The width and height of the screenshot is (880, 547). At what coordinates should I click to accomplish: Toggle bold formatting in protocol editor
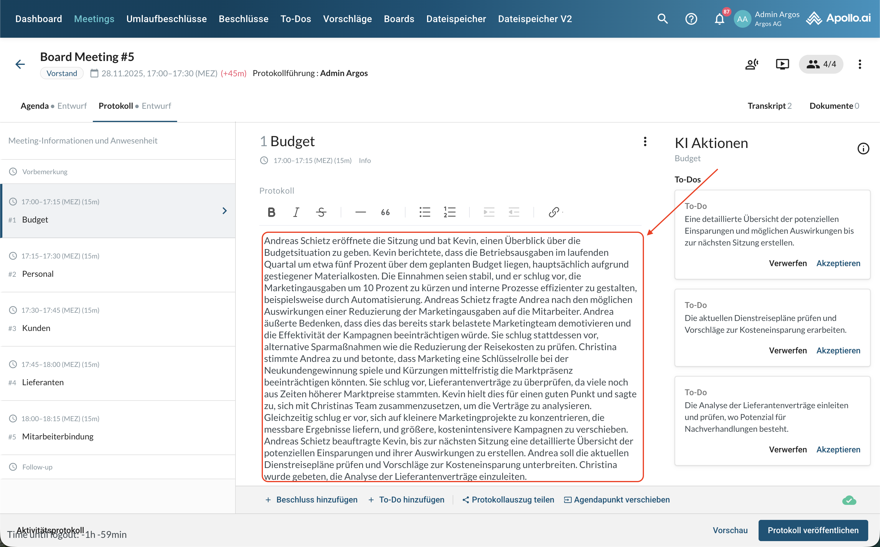[x=271, y=212]
